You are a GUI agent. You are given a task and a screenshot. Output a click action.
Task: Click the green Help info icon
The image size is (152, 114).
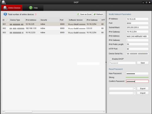pos(31,8)
